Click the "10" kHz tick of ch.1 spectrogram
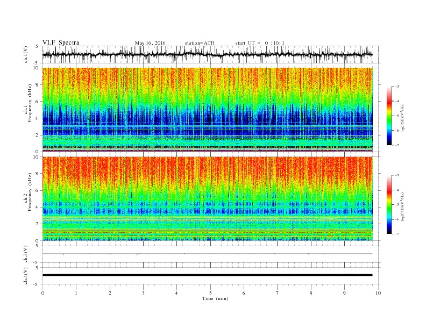426x329 pixels. pyautogui.click(x=36, y=68)
